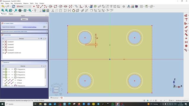Collapse the elements panel

pyautogui.click(x=47, y=62)
